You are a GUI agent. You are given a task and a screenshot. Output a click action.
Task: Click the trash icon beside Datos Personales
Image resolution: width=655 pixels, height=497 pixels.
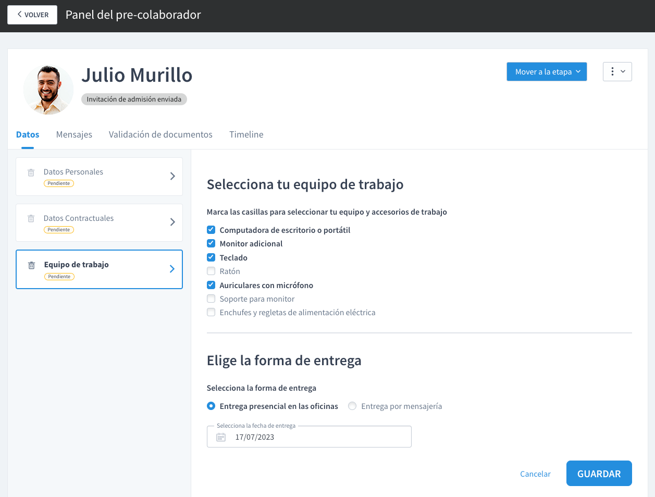click(x=31, y=172)
